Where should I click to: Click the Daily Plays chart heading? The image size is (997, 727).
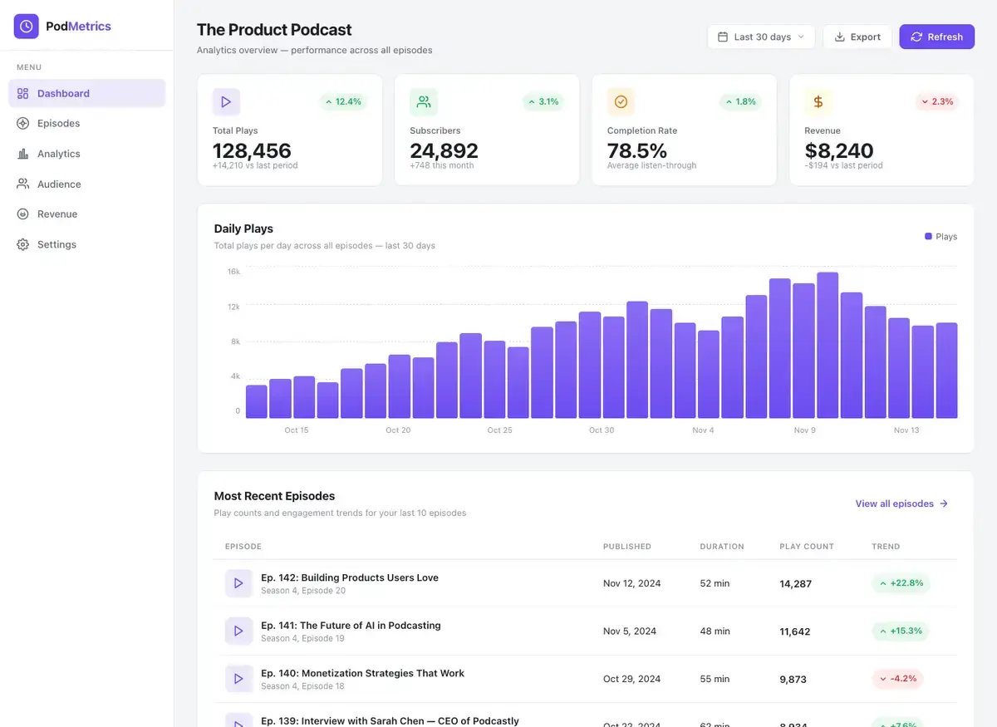[x=243, y=228]
